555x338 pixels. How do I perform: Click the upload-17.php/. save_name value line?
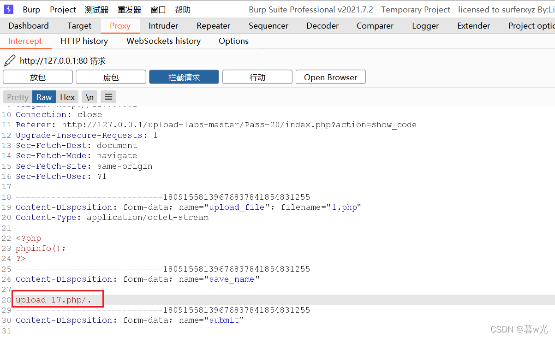point(54,300)
